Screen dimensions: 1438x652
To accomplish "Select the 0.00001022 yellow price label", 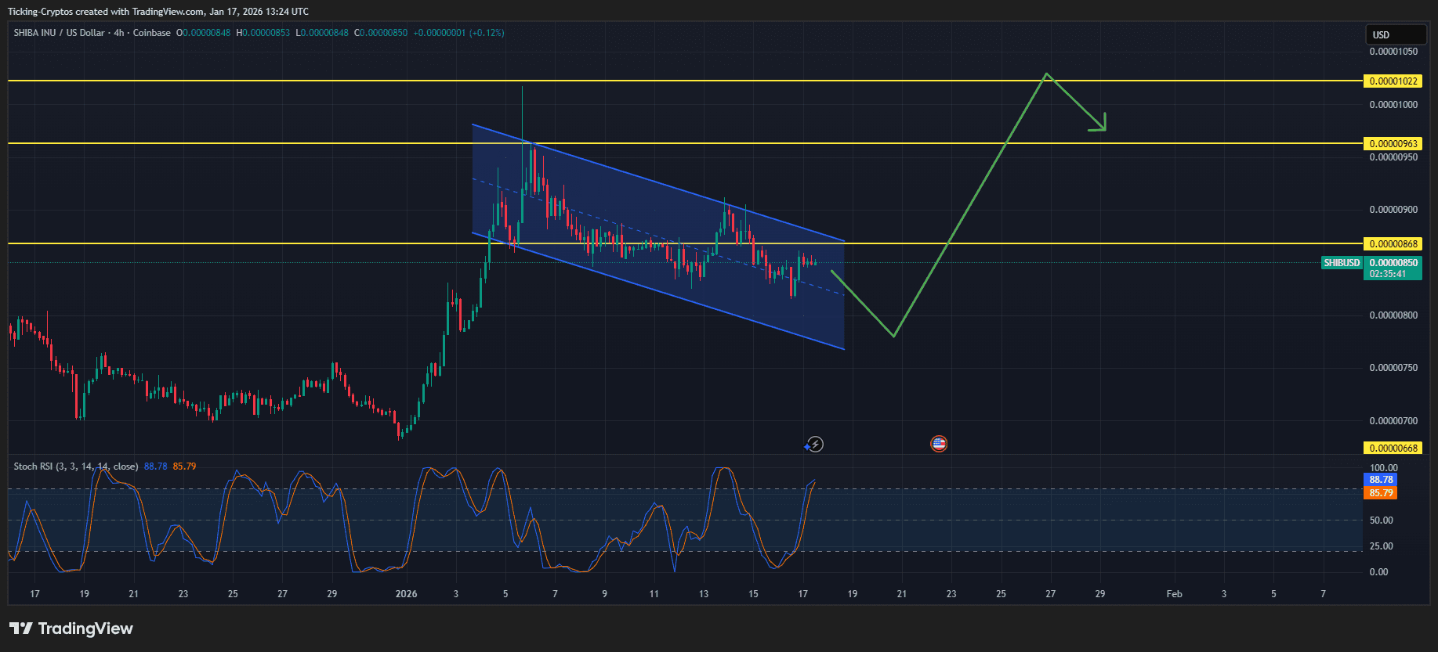I will click(x=1392, y=81).
